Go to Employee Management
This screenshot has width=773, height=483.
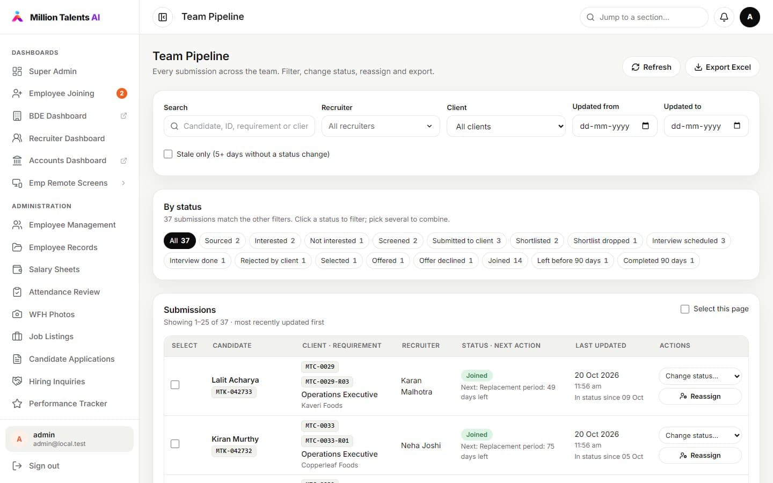pos(69,225)
